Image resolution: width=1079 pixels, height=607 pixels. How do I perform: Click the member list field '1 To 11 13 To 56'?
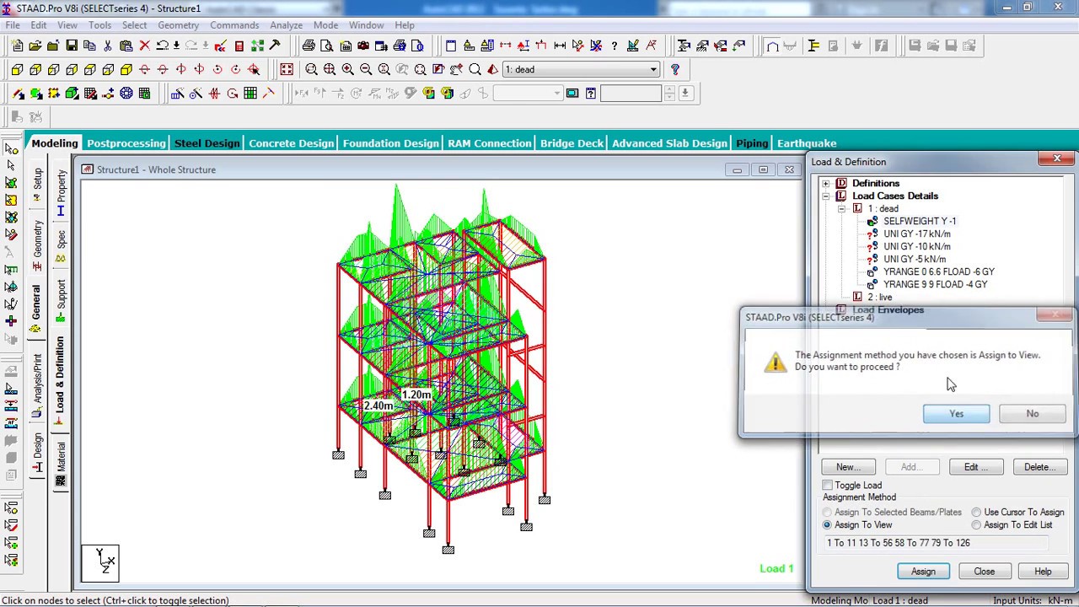[x=936, y=543]
